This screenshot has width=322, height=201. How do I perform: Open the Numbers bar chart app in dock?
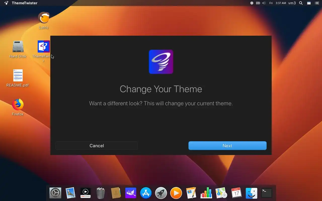[x=206, y=193]
